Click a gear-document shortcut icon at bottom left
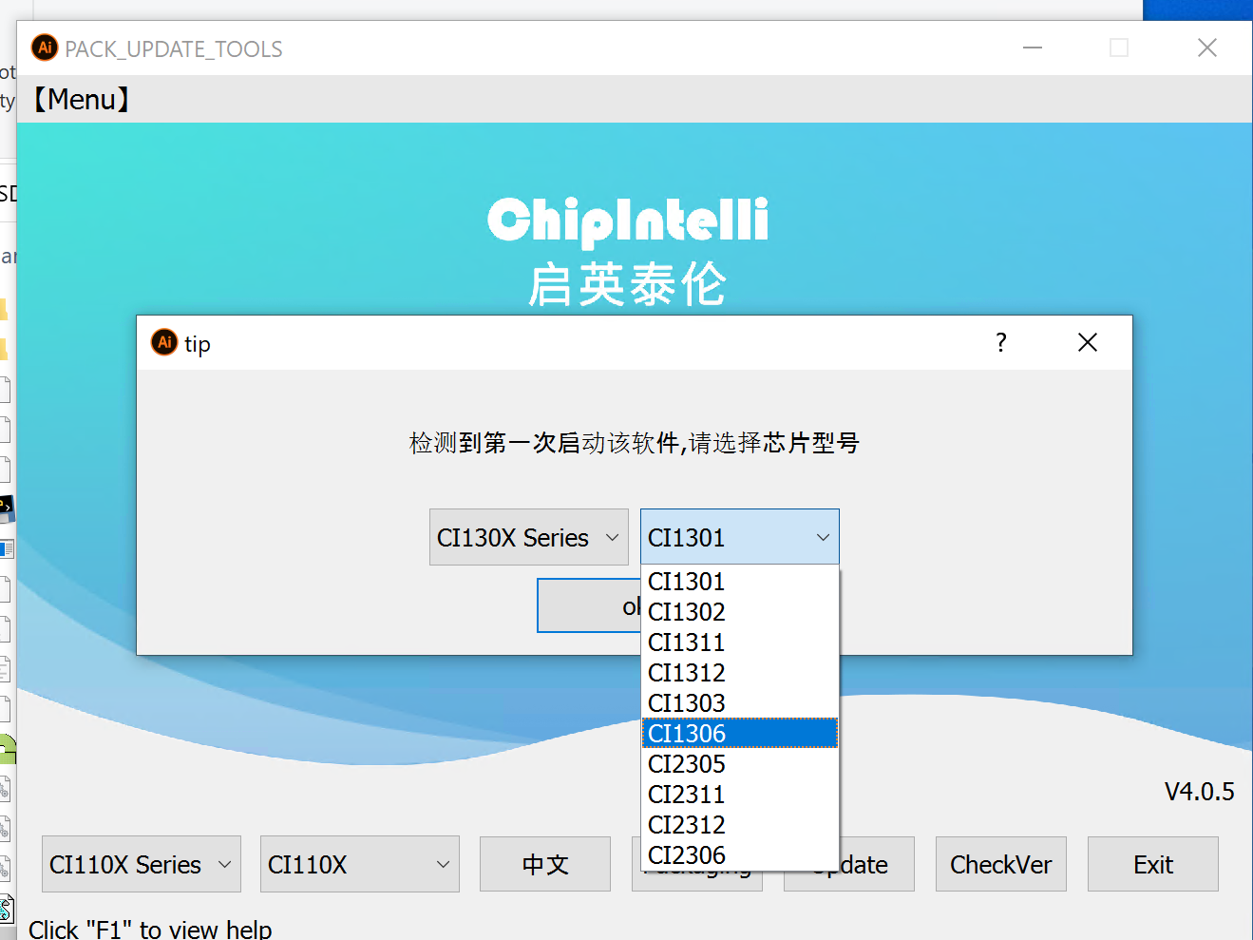The image size is (1253, 940). (8, 789)
